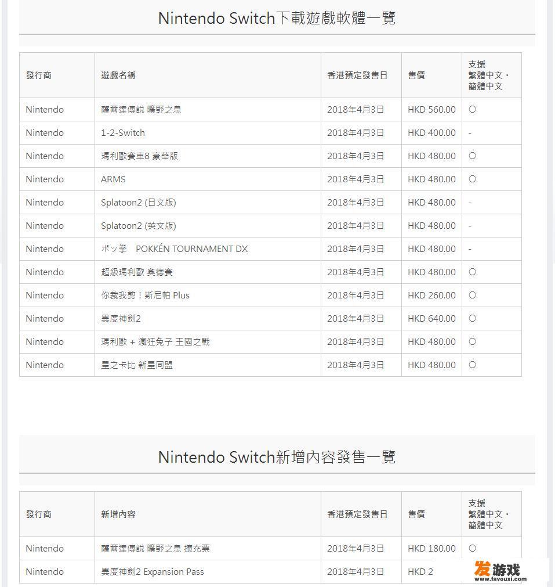Click the HKD 480.00 price for ARMS

coord(431,179)
